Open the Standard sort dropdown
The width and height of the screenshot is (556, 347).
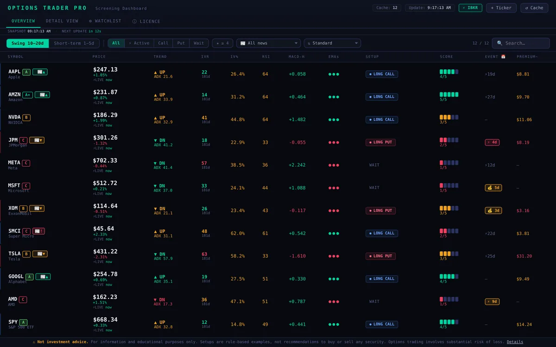pos(332,43)
